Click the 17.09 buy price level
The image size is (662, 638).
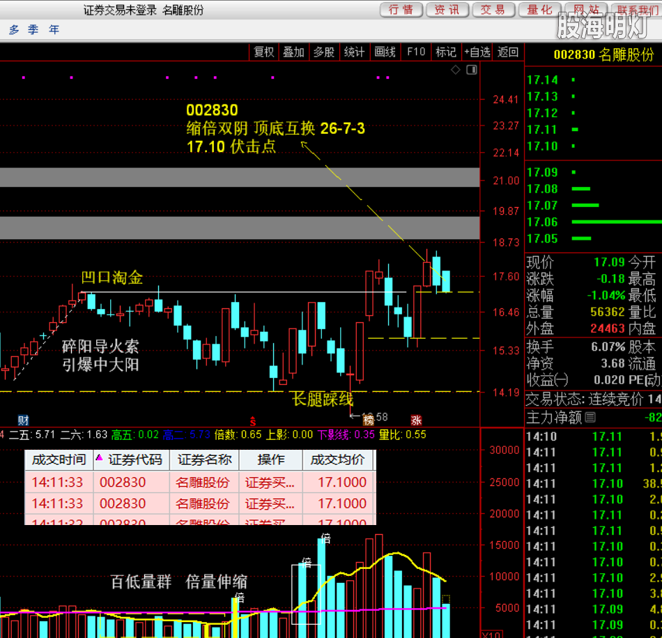[542, 172]
